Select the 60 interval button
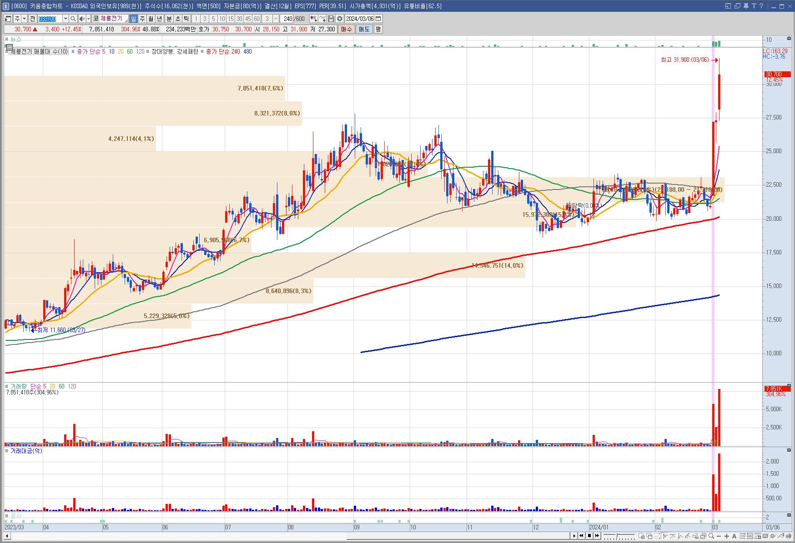795x543 pixels. tap(257, 19)
